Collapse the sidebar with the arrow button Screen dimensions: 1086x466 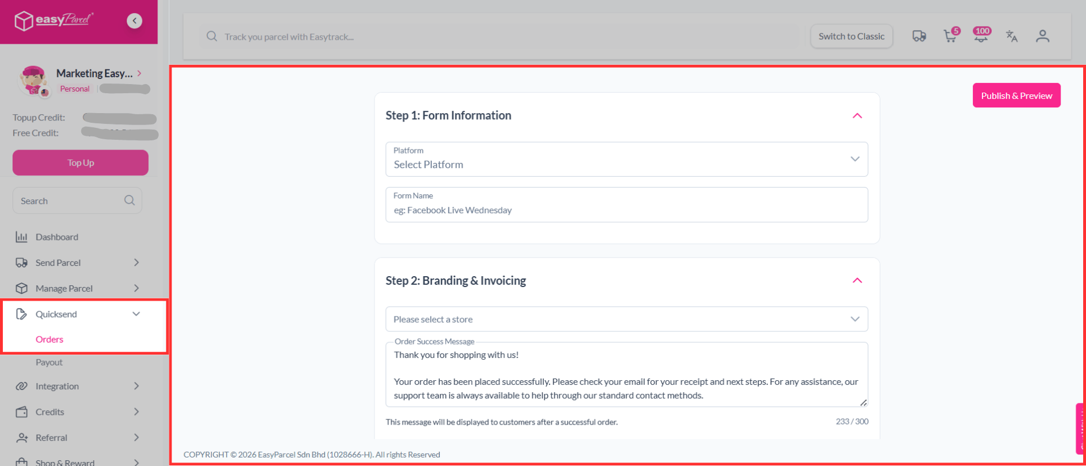pyautogui.click(x=135, y=21)
